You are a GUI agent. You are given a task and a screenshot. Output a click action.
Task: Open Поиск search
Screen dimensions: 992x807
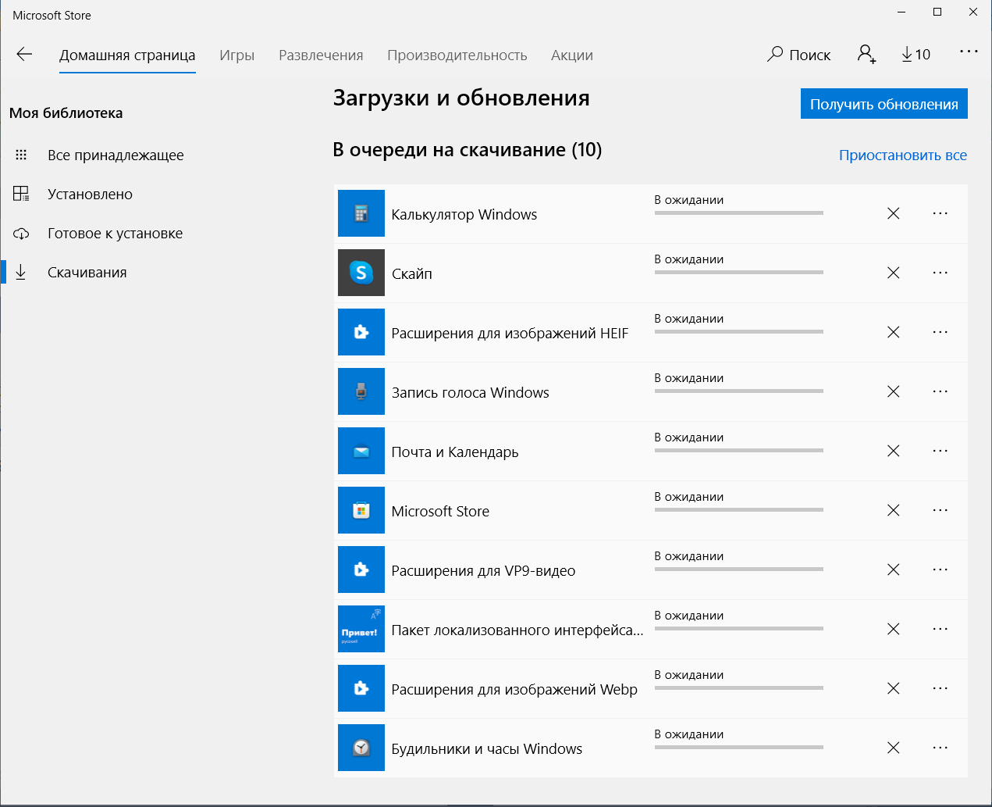tap(798, 55)
